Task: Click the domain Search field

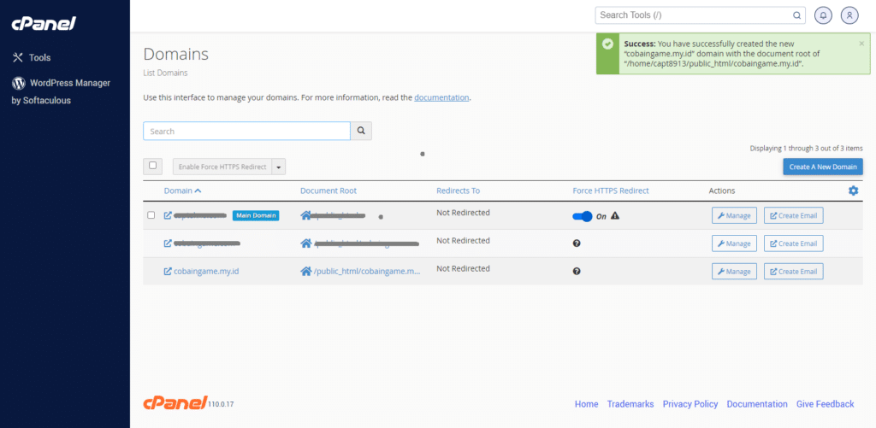Action: 246,132
